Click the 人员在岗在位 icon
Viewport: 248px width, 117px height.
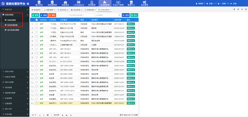(x=78, y=3)
